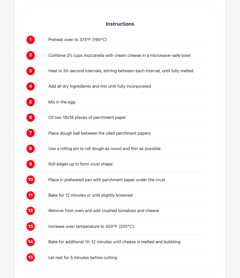This screenshot has height=278, width=240.
Task: Click the red step 3 number badge
Action: [30, 71]
